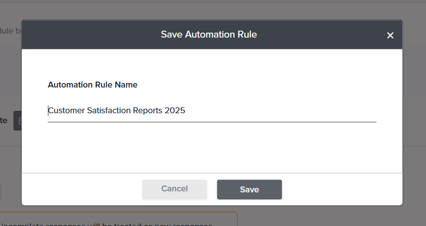
Task: Cancel saving the automation rule
Action: coord(175,189)
